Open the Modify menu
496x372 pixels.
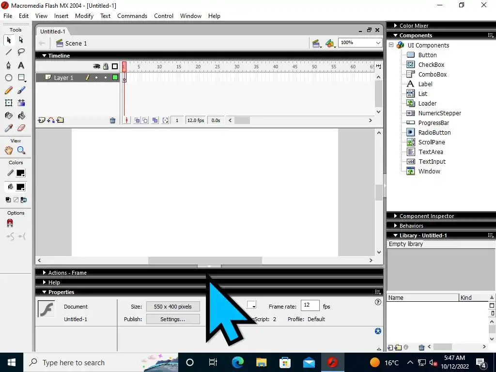tap(84, 16)
